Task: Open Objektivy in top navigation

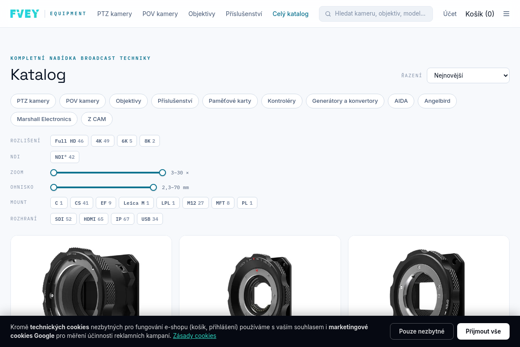Action: (x=201, y=14)
